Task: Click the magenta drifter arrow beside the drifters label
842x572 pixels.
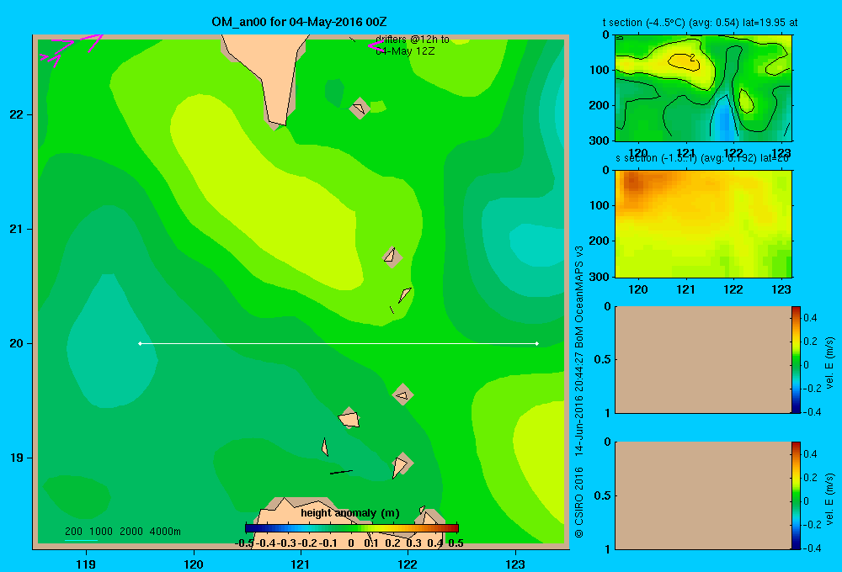Action: tap(375, 45)
